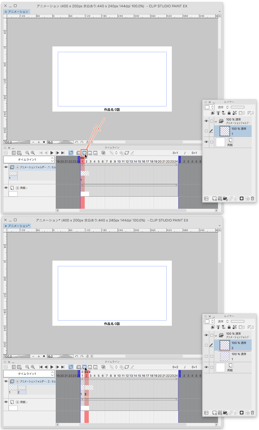Click New raster layer icon in upper Layer palette
The width and height of the screenshot is (259, 430).
pos(214,199)
